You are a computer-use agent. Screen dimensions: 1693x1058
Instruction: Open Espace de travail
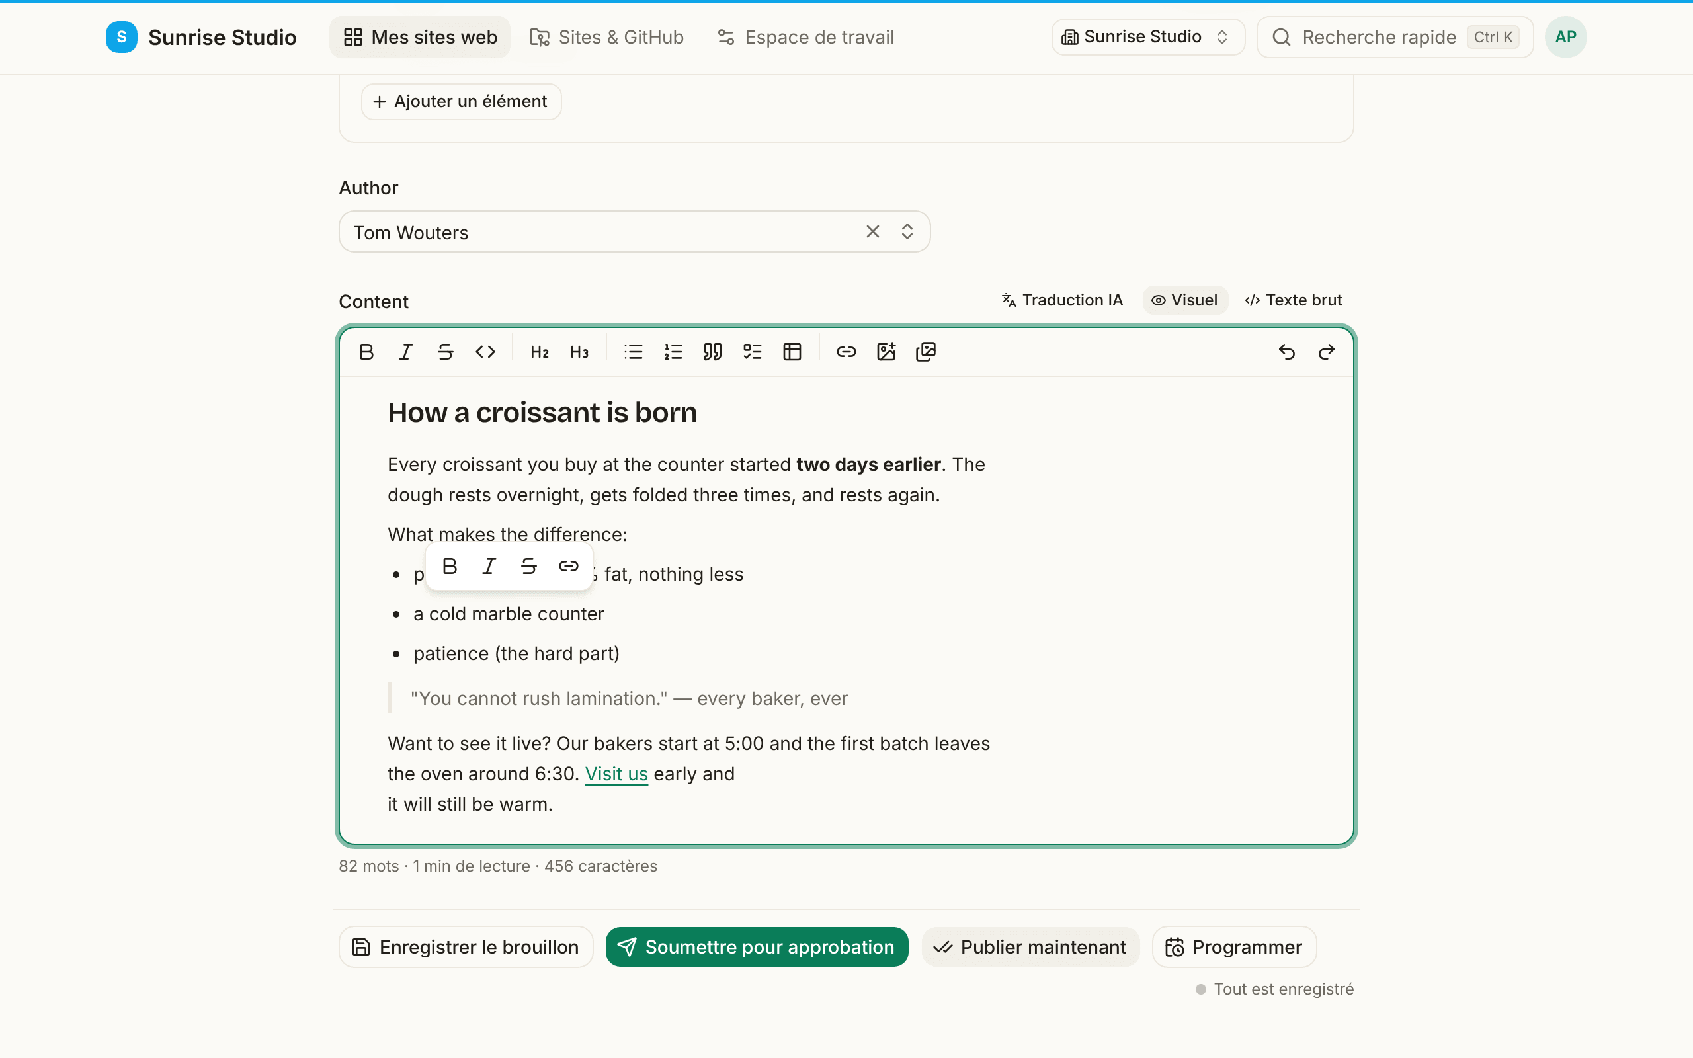pos(806,37)
